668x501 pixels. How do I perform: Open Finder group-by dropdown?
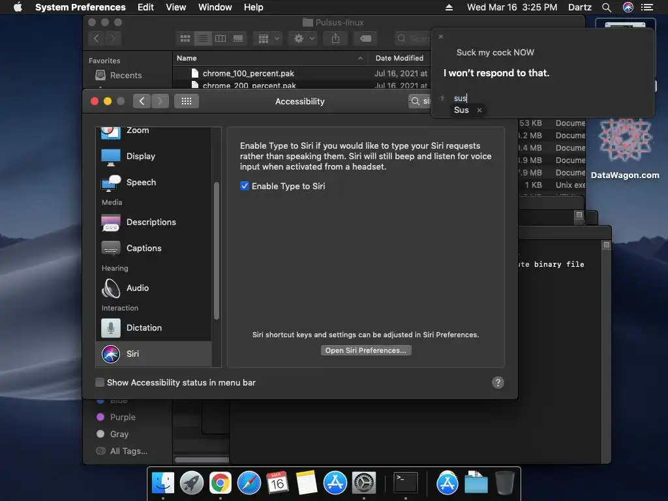pos(268,38)
